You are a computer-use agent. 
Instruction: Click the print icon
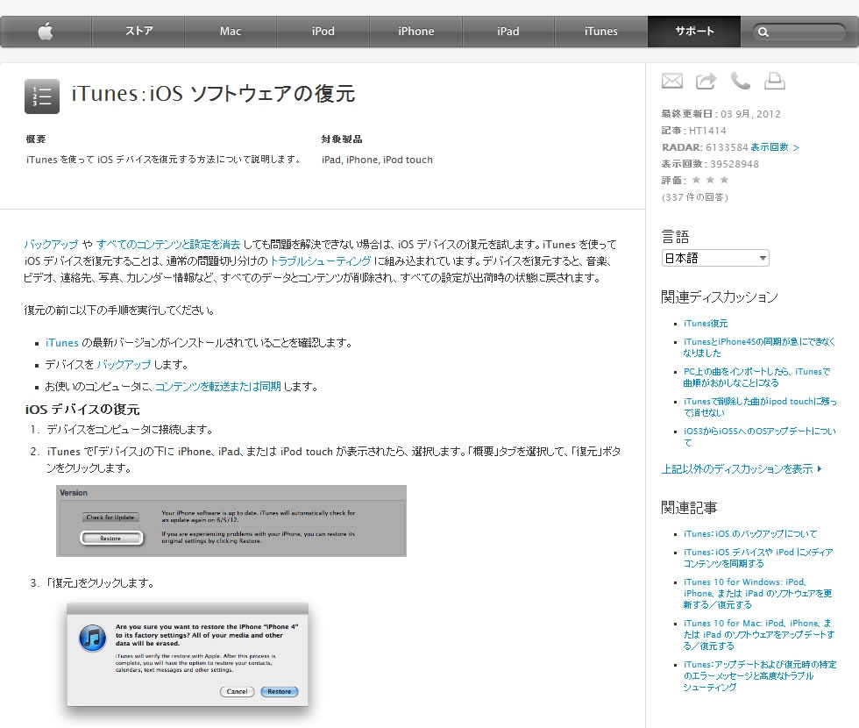(775, 81)
